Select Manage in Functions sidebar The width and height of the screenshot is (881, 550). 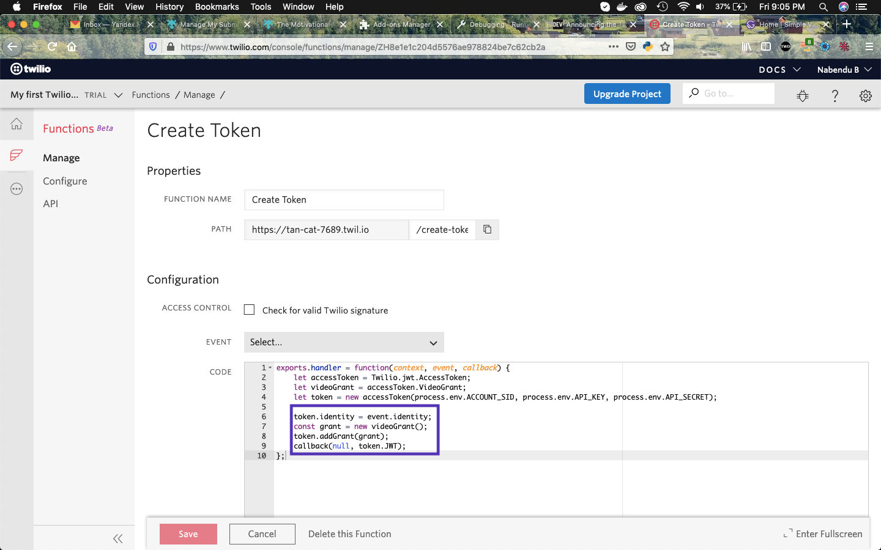click(x=61, y=158)
